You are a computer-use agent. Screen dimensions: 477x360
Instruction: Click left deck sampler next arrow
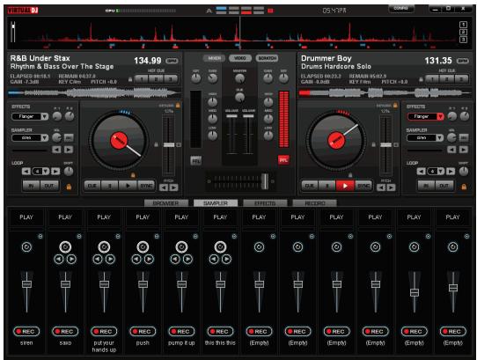pos(69,150)
